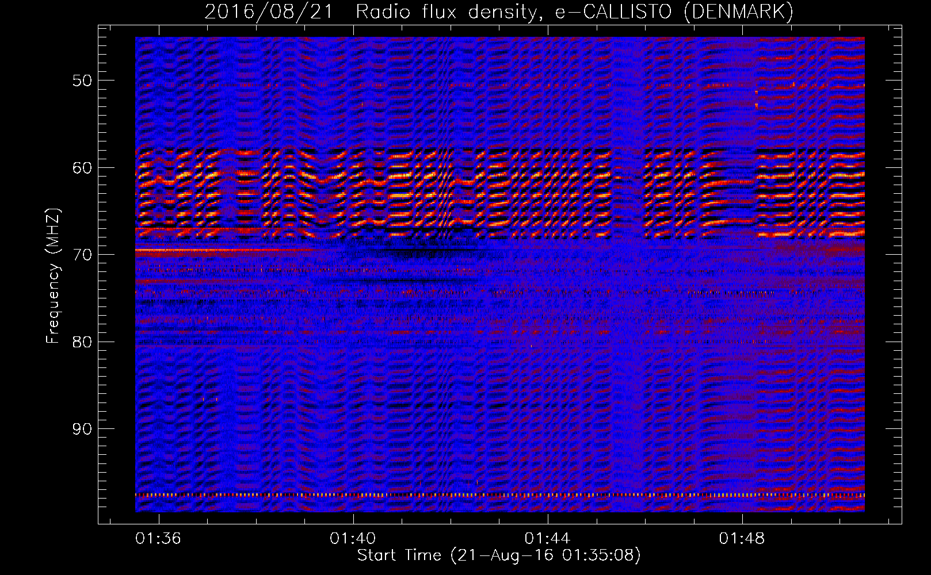The height and width of the screenshot is (575, 931).
Task: Click the 01:48 time tick label
Action: [742, 538]
